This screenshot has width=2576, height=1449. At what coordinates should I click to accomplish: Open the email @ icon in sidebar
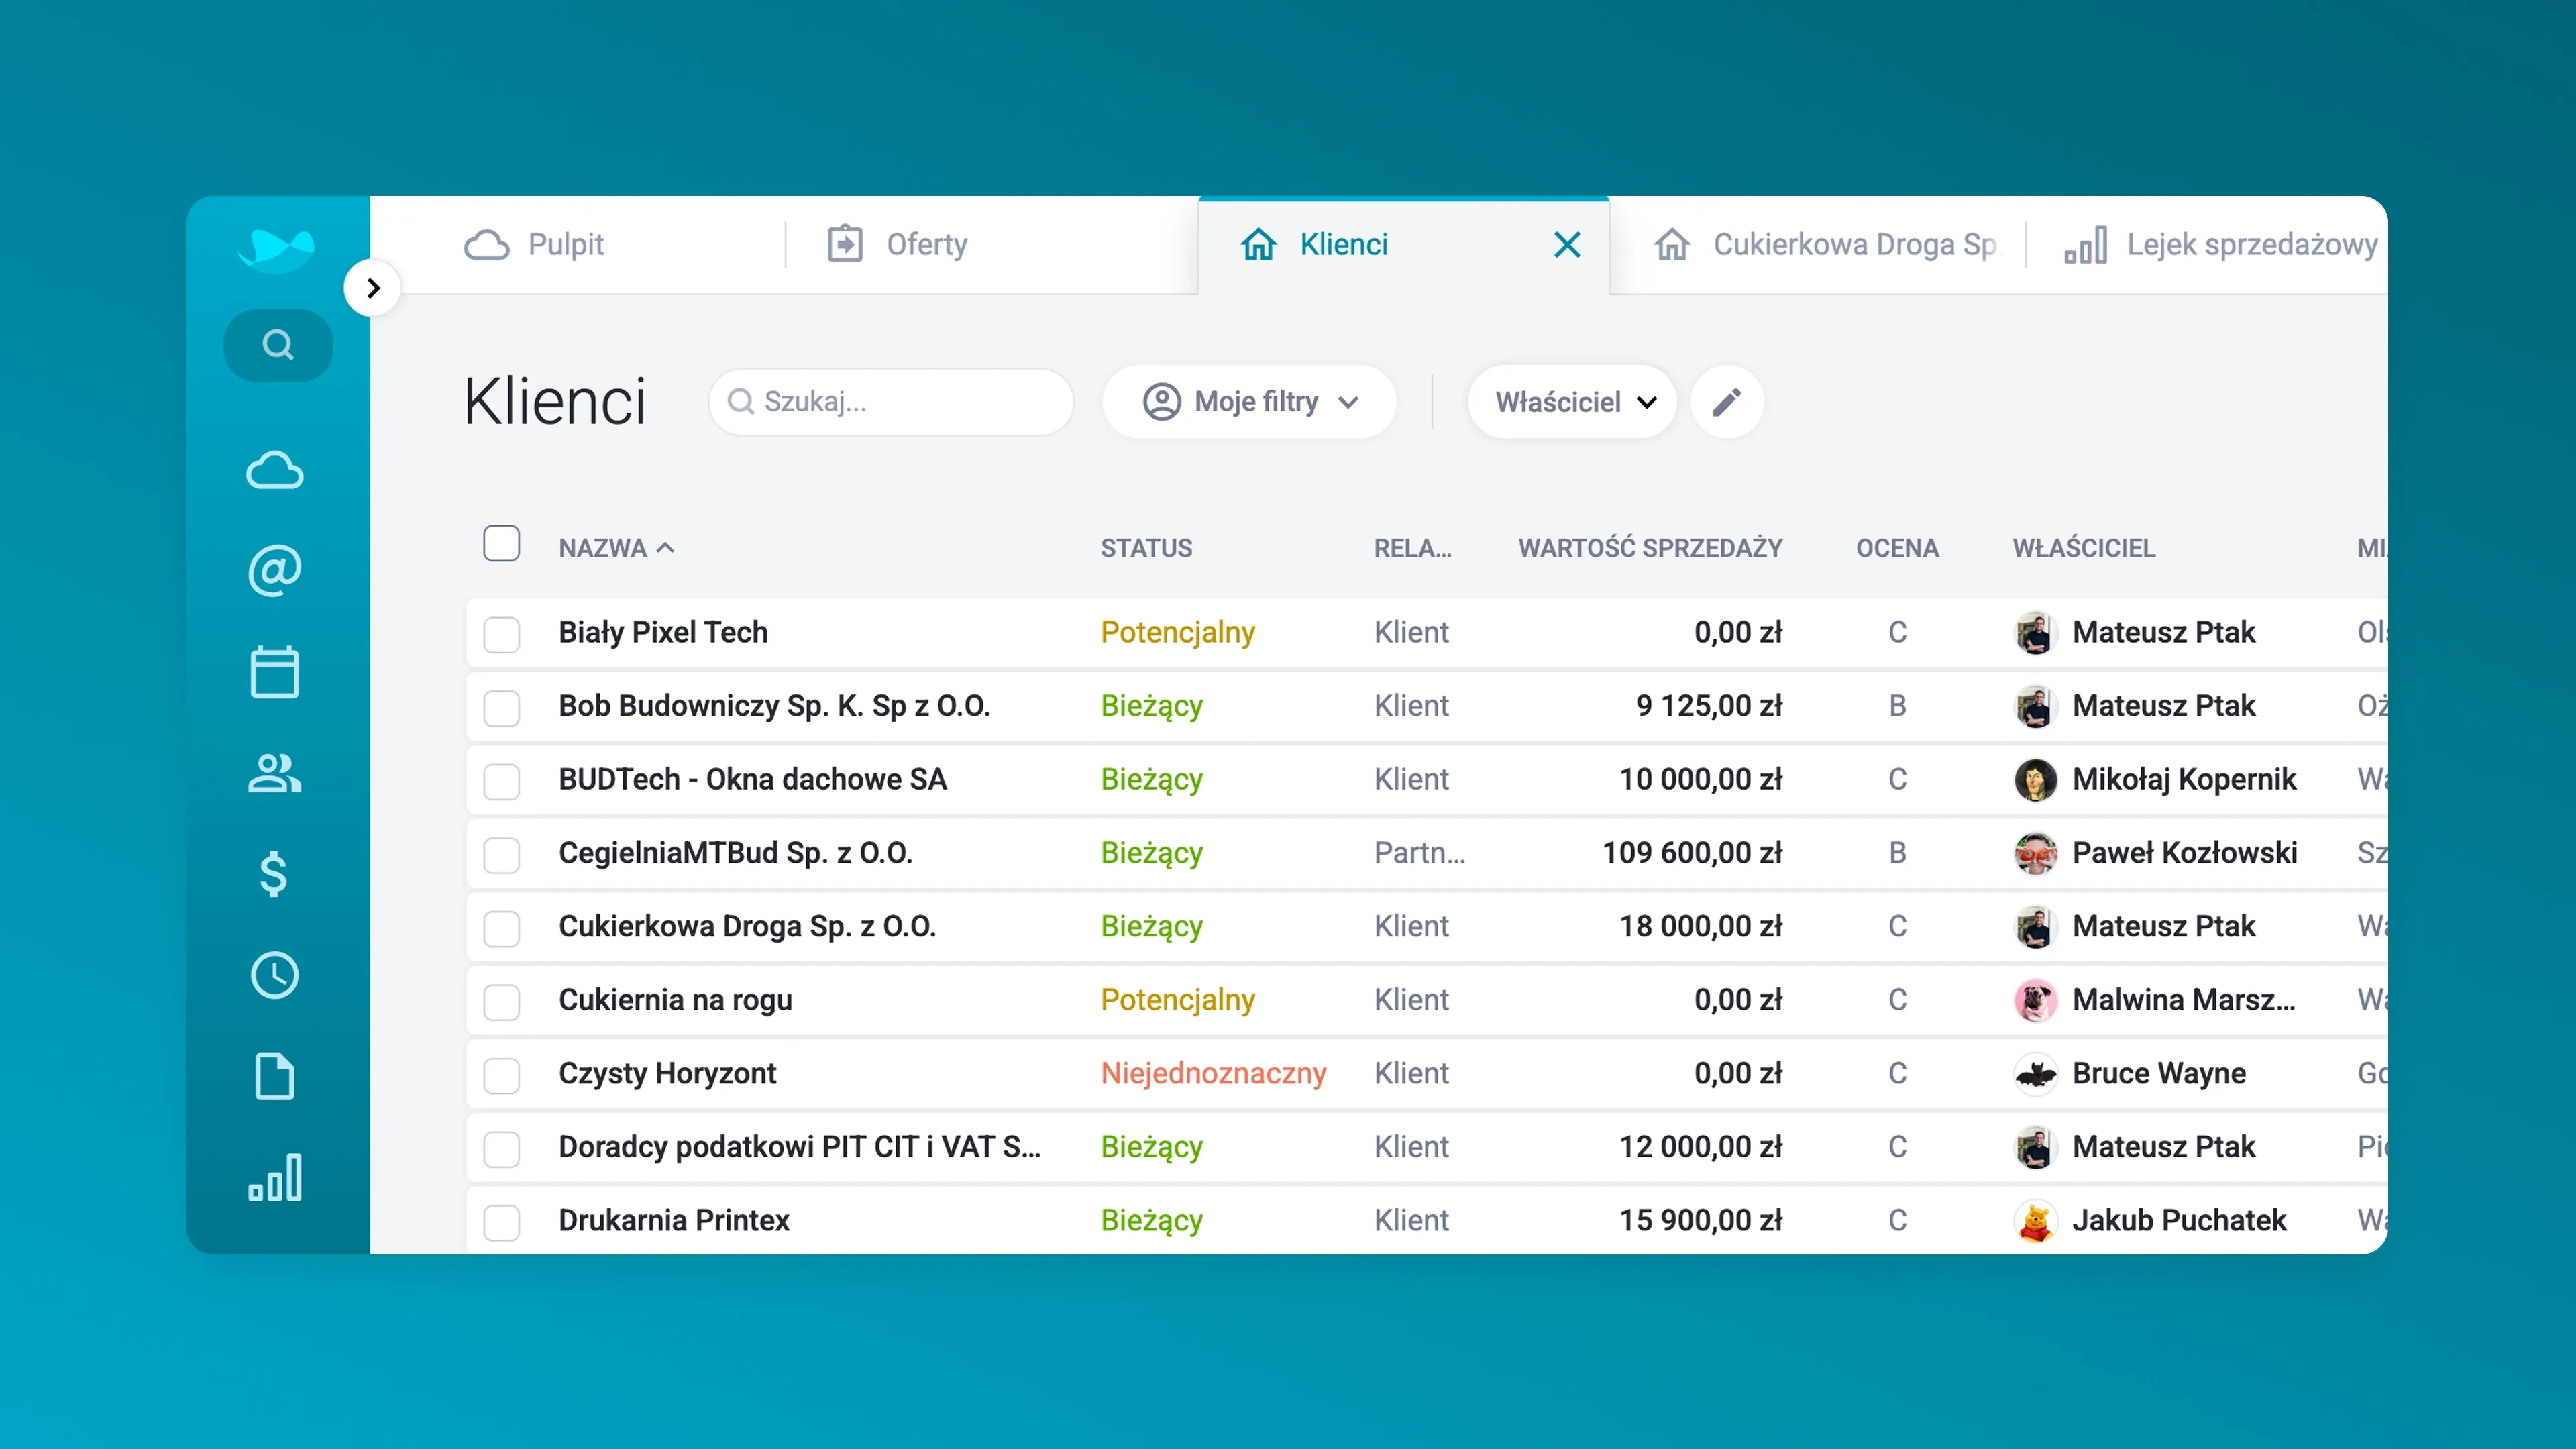pyautogui.click(x=275, y=571)
